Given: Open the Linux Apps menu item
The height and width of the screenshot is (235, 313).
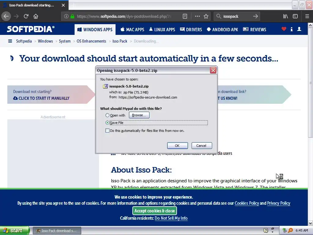Looking at the screenshot, I should click(x=162, y=30).
